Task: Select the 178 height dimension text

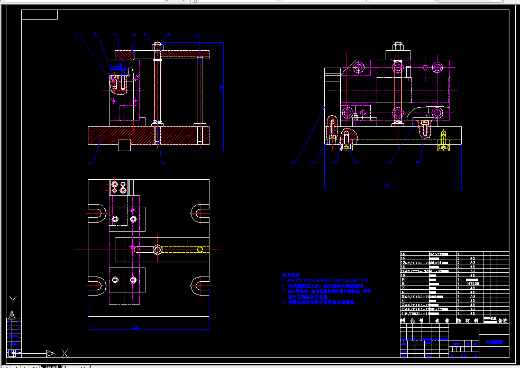Action: 221,88
